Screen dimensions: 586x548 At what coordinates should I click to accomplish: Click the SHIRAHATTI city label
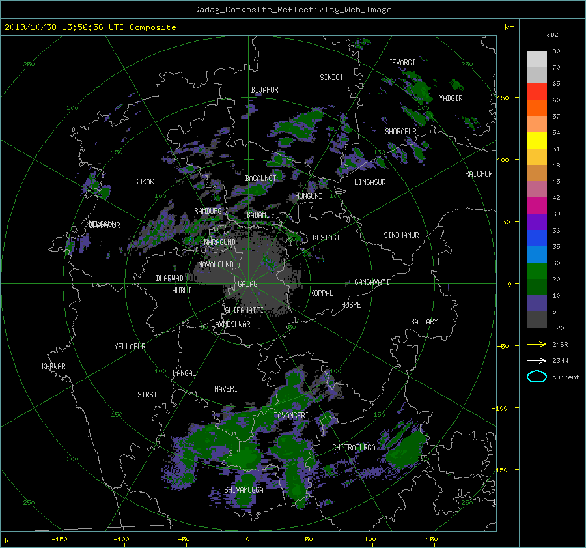click(x=244, y=310)
